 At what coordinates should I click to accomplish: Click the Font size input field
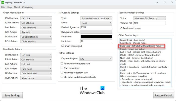pyautogui.click(x=96, y=41)
